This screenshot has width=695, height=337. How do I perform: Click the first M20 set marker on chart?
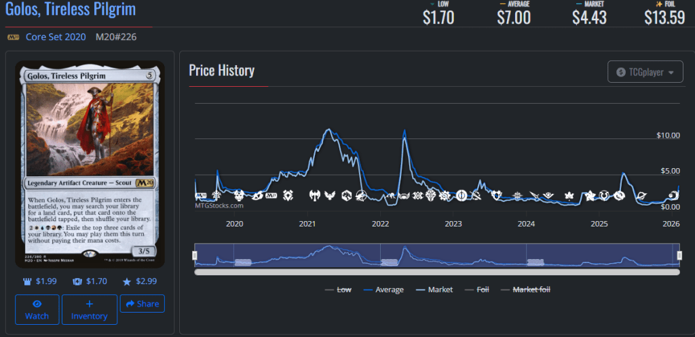[200, 196]
